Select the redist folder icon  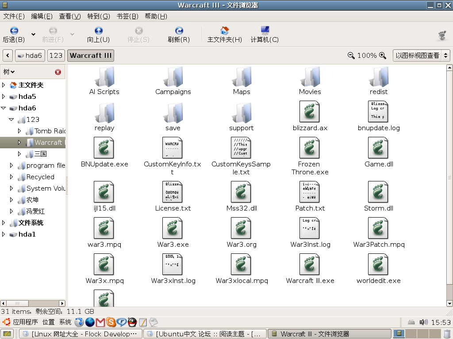(x=379, y=77)
